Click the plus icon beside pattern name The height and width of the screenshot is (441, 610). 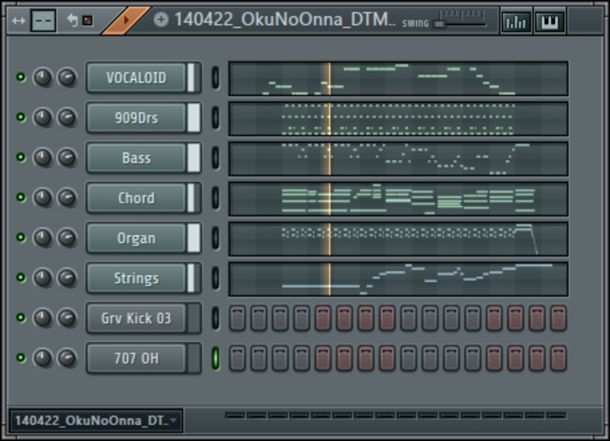pos(161,20)
